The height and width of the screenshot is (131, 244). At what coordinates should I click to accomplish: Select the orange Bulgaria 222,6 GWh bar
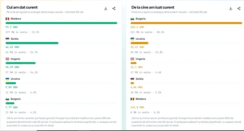click(186, 23)
